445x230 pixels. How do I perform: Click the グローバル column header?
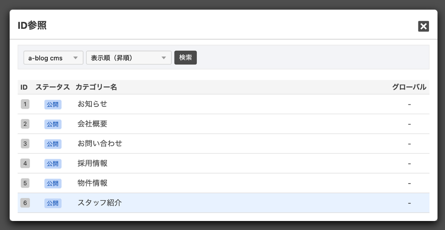point(409,87)
